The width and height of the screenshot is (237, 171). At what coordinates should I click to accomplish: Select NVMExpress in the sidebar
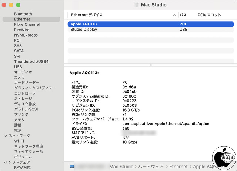click(x=26, y=35)
